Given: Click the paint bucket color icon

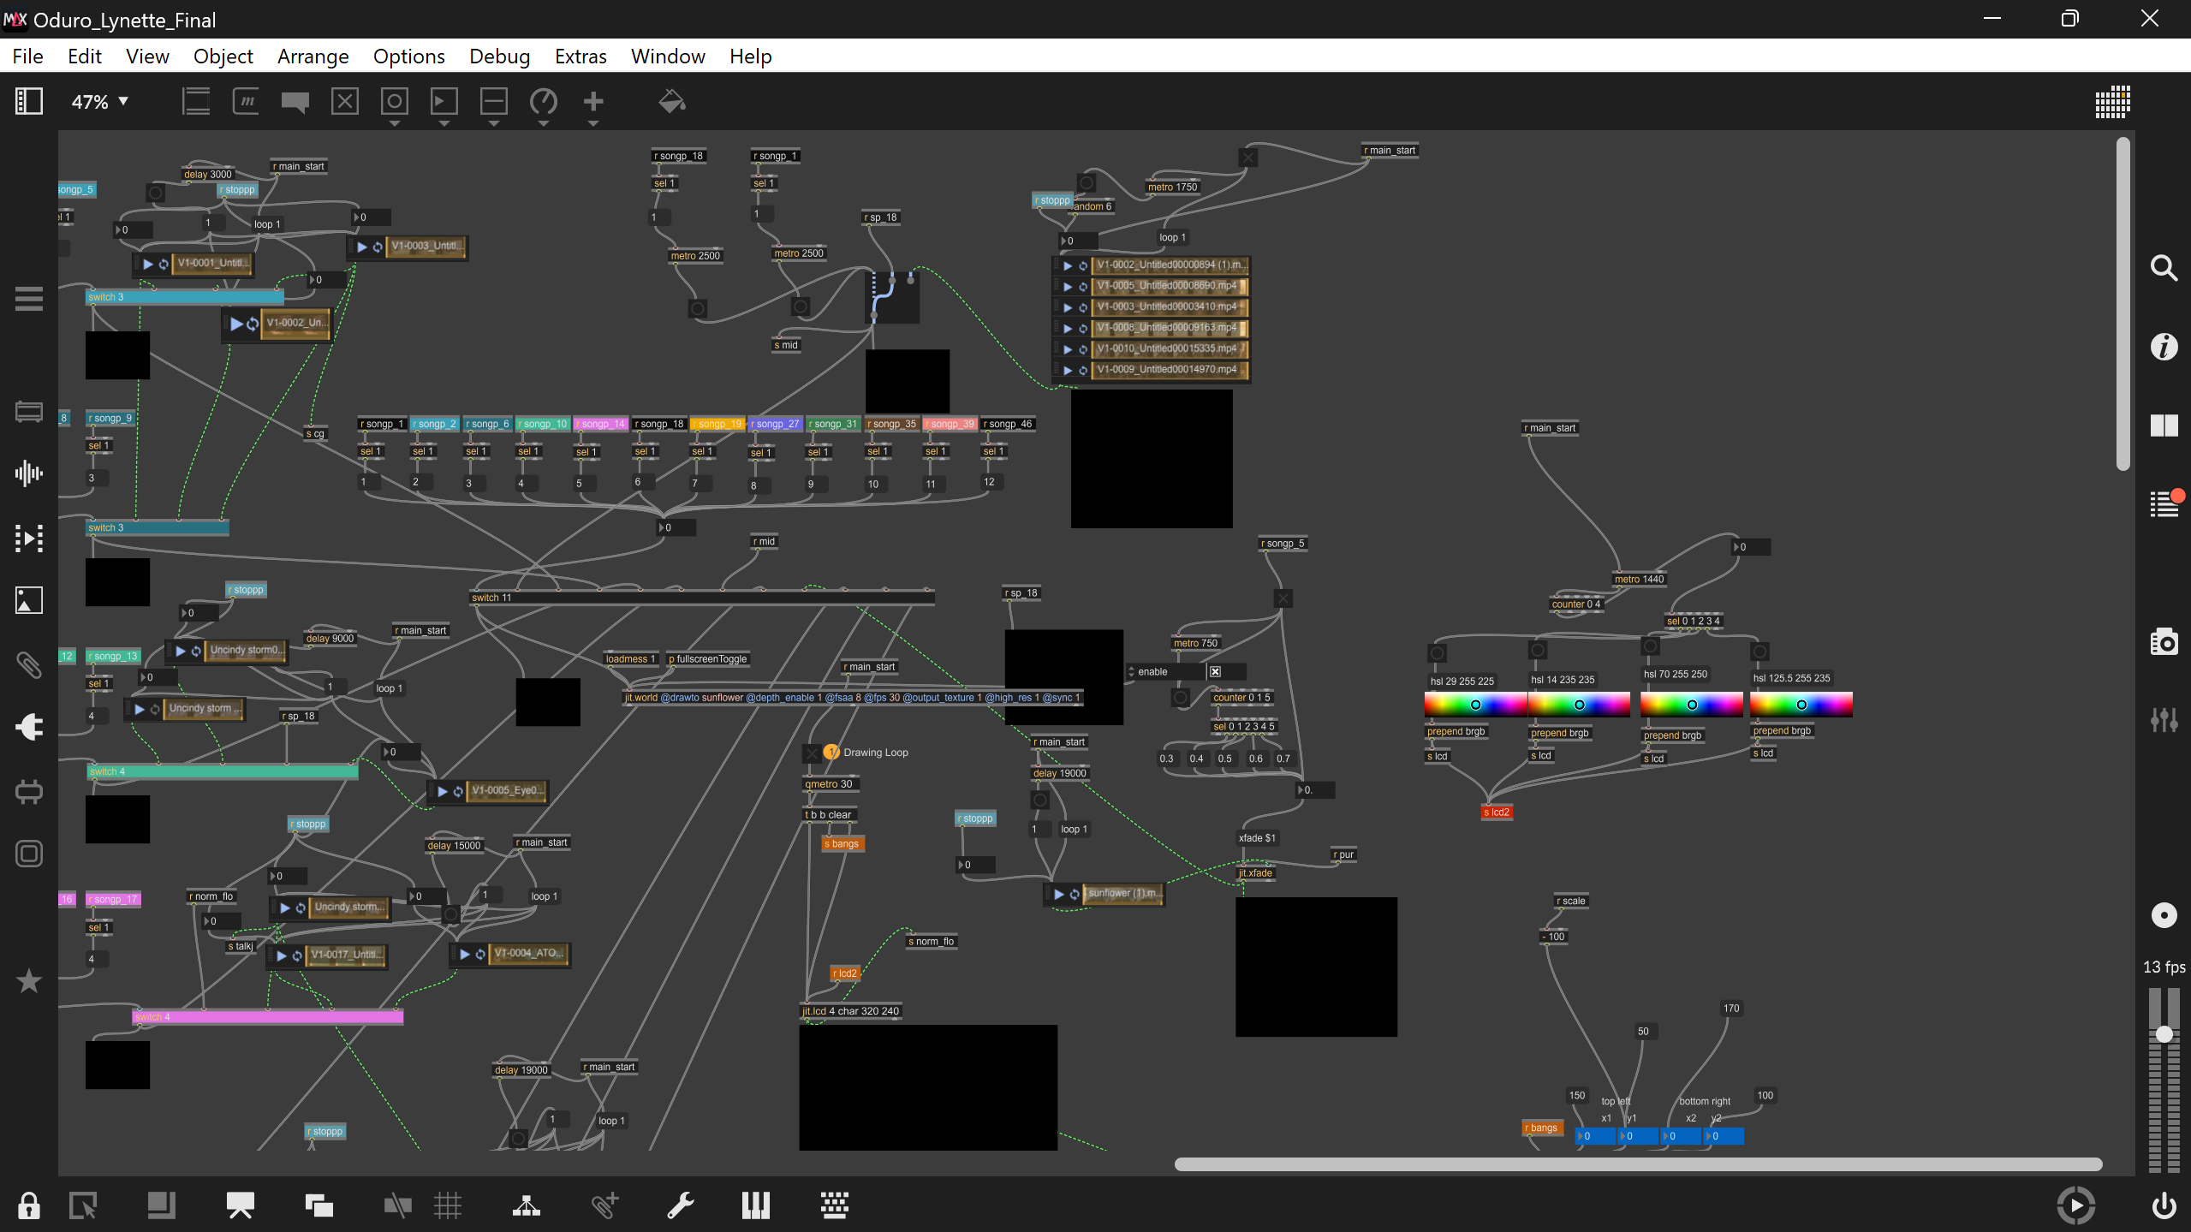Looking at the screenshot, I should [x=671, y=102].
